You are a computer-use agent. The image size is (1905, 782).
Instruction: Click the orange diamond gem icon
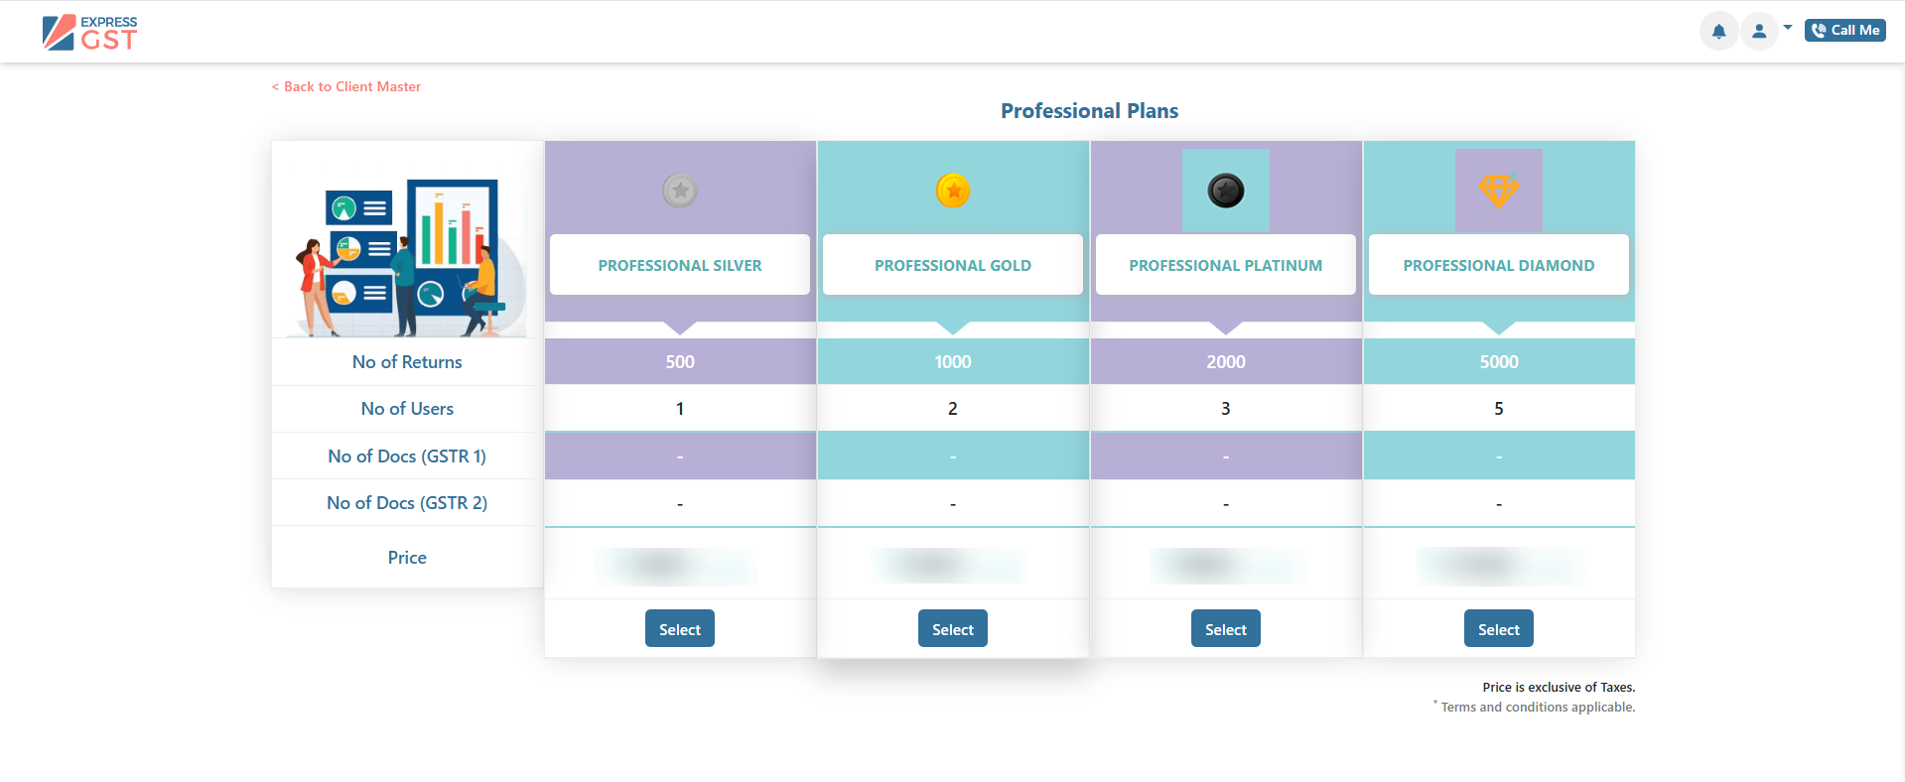[x=1499, y=191]
